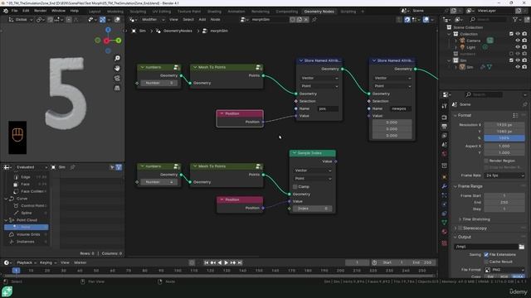Click the frame 1 playhead marker on the timeline
This screenshot has width=531, height=298.
click(x=16, y=271)
